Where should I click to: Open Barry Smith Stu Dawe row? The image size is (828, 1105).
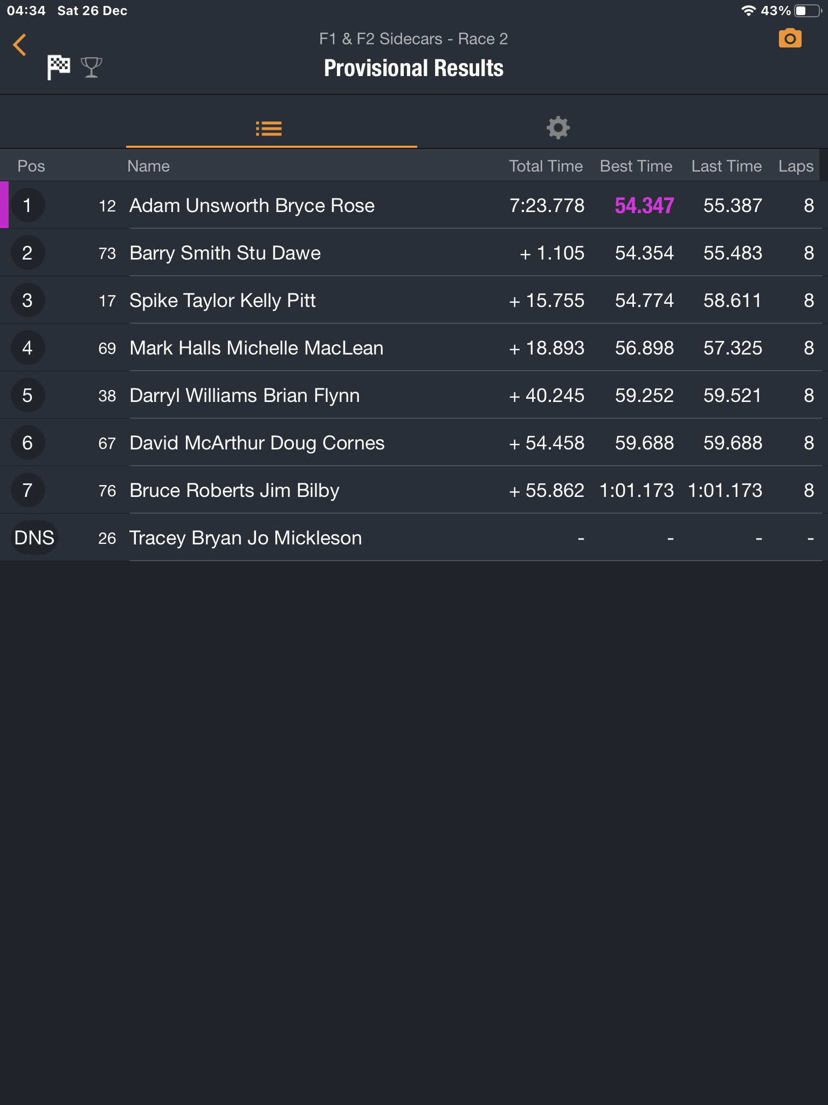coord(414,253)
